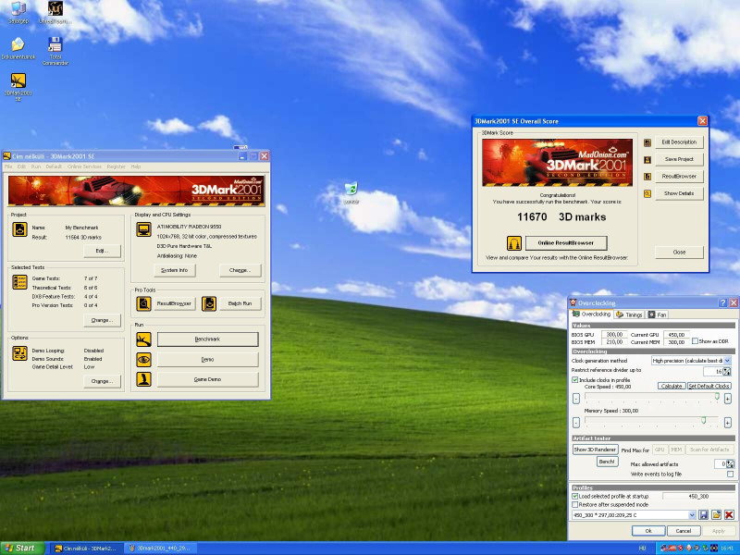740x555 pixels.
Task: Delete the selected profile with red X icon
Action: click(729, 515)
